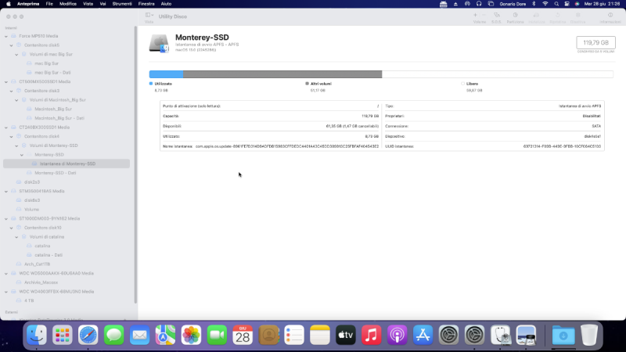Select the catalina - Dati volume
626x352 pixels.
point(49,255)
